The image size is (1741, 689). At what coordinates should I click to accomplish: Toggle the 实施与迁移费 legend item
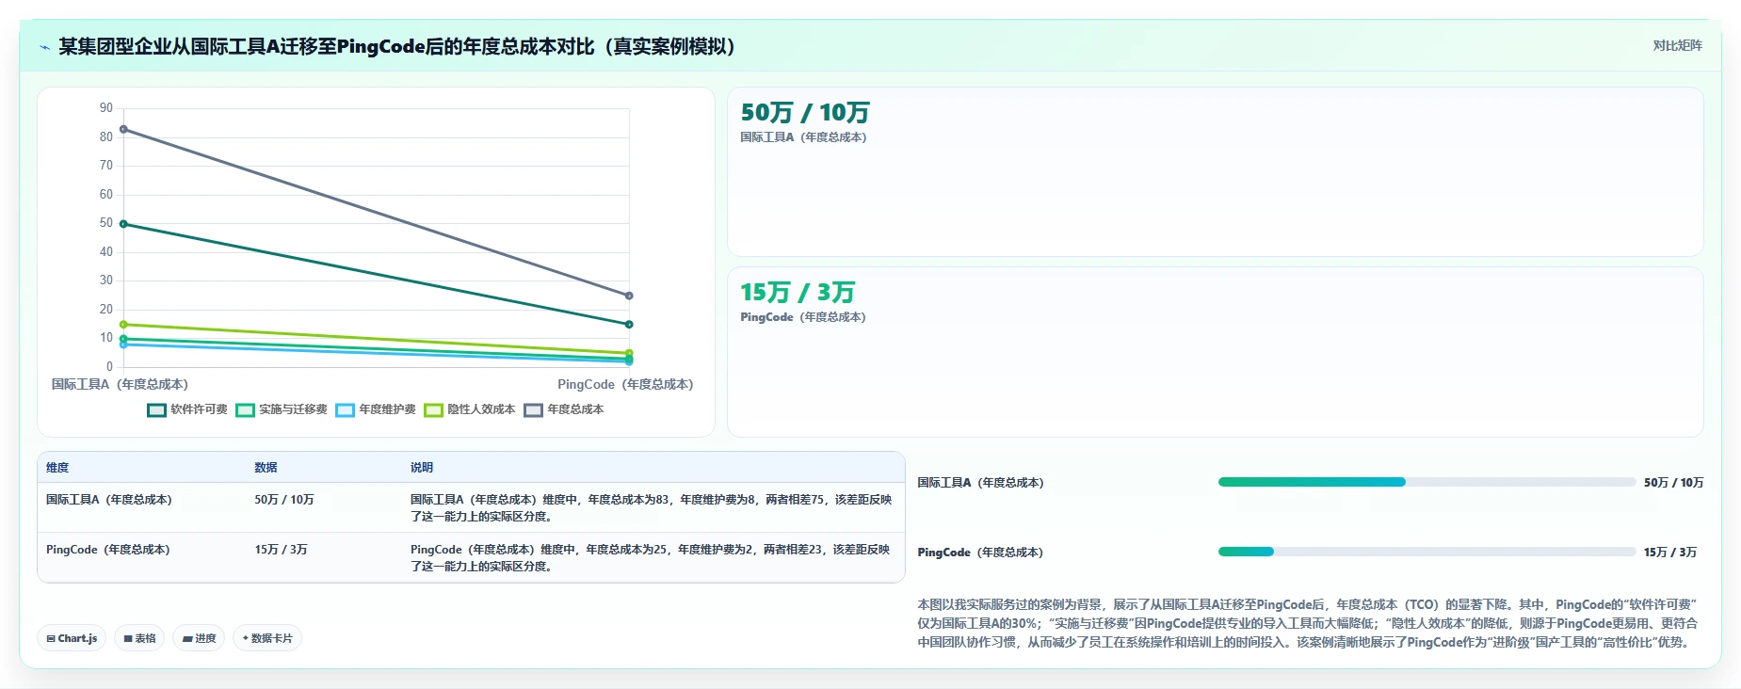tap(282, 409)
